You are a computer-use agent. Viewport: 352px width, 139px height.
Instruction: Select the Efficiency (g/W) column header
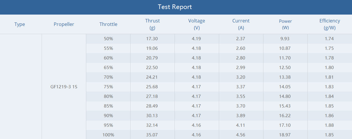(x=329, y=24)
